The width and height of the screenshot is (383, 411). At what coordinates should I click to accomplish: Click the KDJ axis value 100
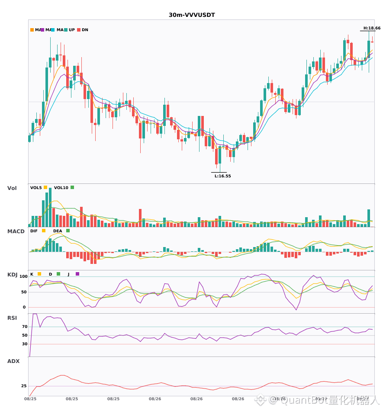[x=23, y=276]
